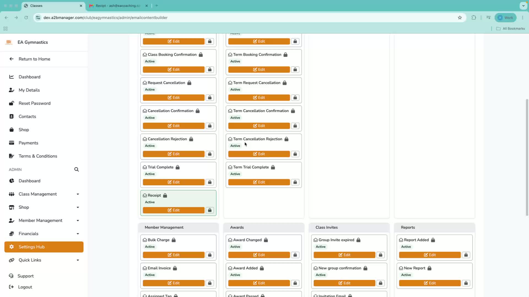Click the apps grid icon in bookmarks bar

click(x=6, y=29)
